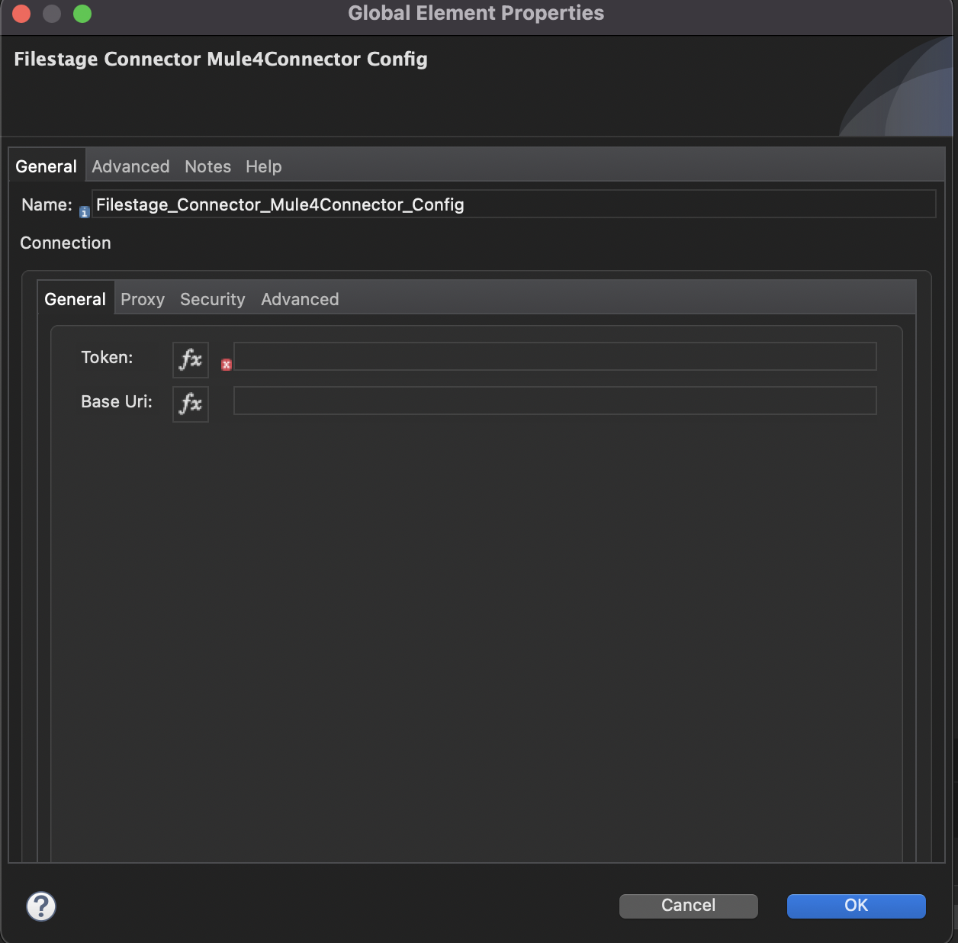
Task: Click the 'Token:' field label
Action: (108, 357)
